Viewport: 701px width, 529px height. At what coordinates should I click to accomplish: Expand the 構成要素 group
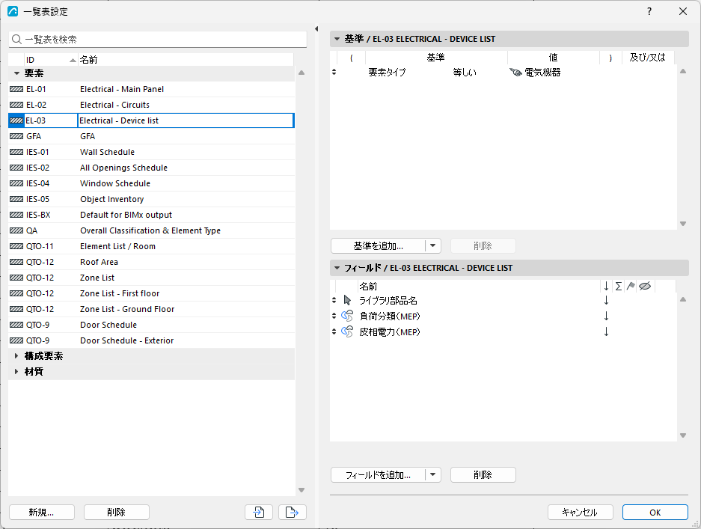pos(16,356)
